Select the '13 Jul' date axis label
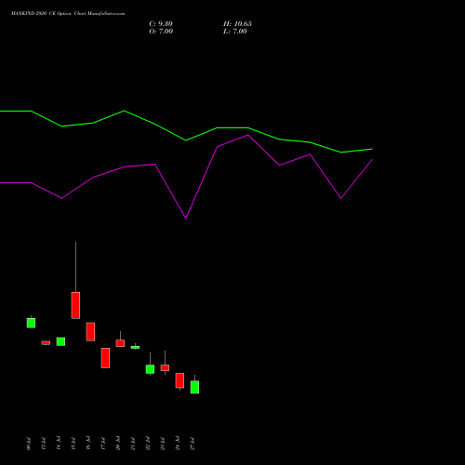The image size is (465, 465). click(44, 444)
